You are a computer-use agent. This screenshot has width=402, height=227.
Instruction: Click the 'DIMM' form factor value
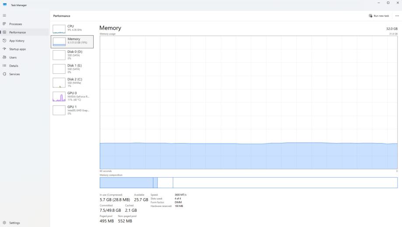178,202
